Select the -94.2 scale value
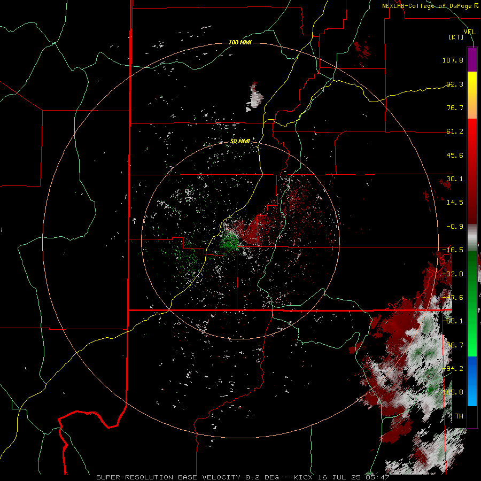The width and height of the screenshot is (481, 481). (453, 369)
